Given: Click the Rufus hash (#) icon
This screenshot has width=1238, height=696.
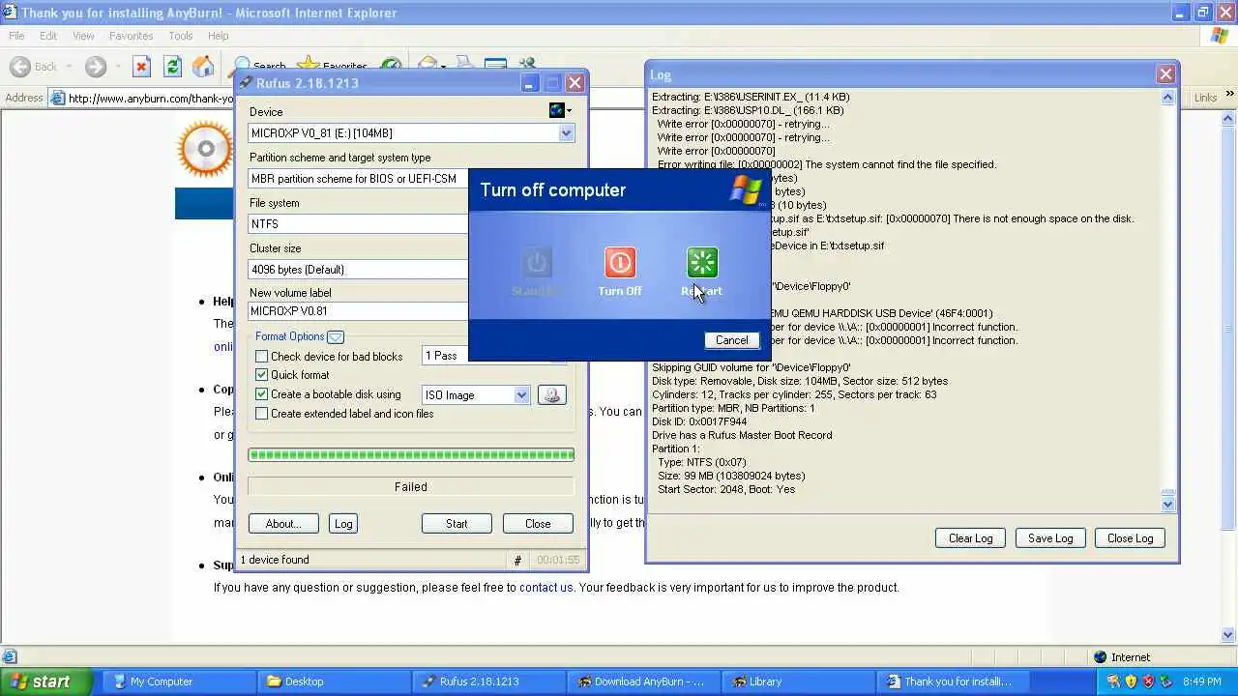Looking at the screenshot, I should click(x=517, y=561).
